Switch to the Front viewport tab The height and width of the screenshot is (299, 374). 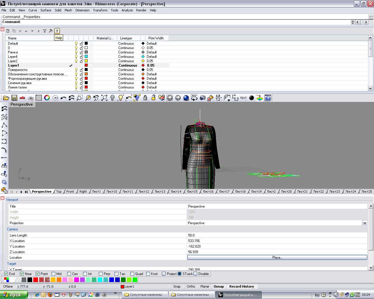70,192
